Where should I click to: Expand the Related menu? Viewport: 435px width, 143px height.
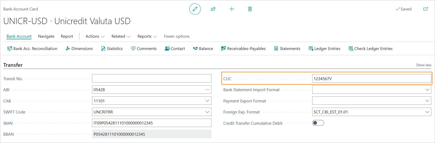coord(121,36)
